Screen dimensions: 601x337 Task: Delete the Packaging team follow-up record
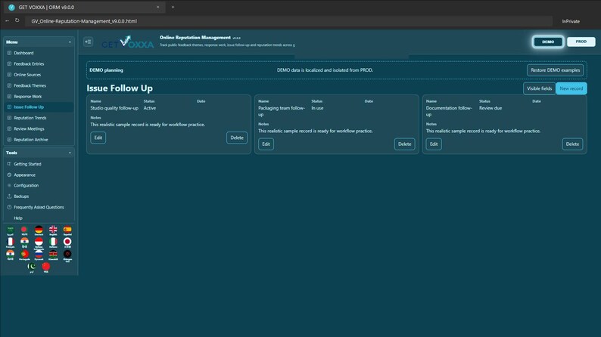pyautogui.click(x=404, y=144)
